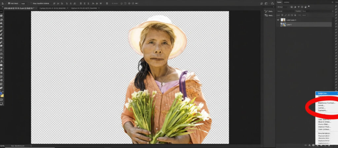Image resolution: width=338 pixels, height=148 pixels.
Task: Lock transparent pixels for the layer
Action: click(x=282, y=15)
